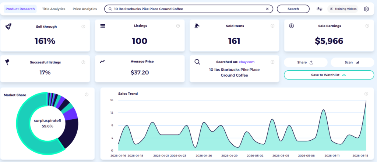Click the Sold Items gavel icon

pos(197,26)
